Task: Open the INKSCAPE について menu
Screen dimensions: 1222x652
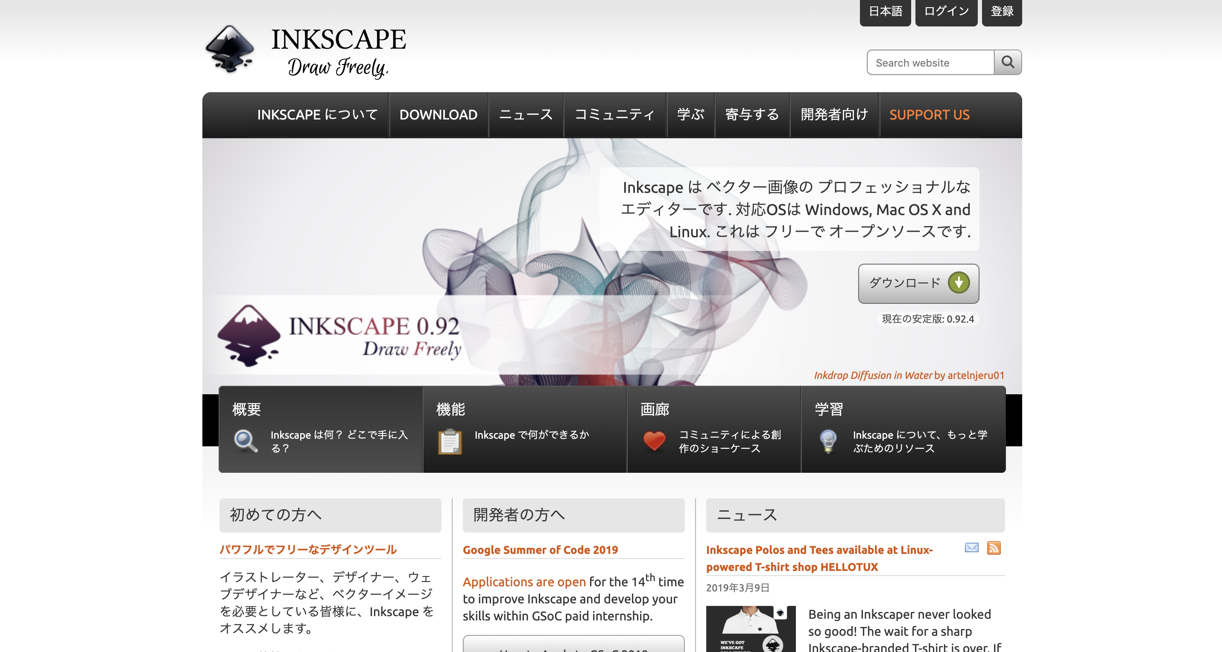Action: click(317, 115)
